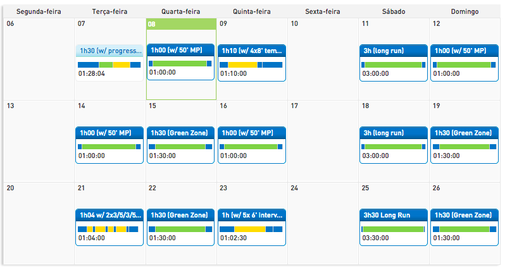Click the Segunda-feira column header

click(39, 11)
